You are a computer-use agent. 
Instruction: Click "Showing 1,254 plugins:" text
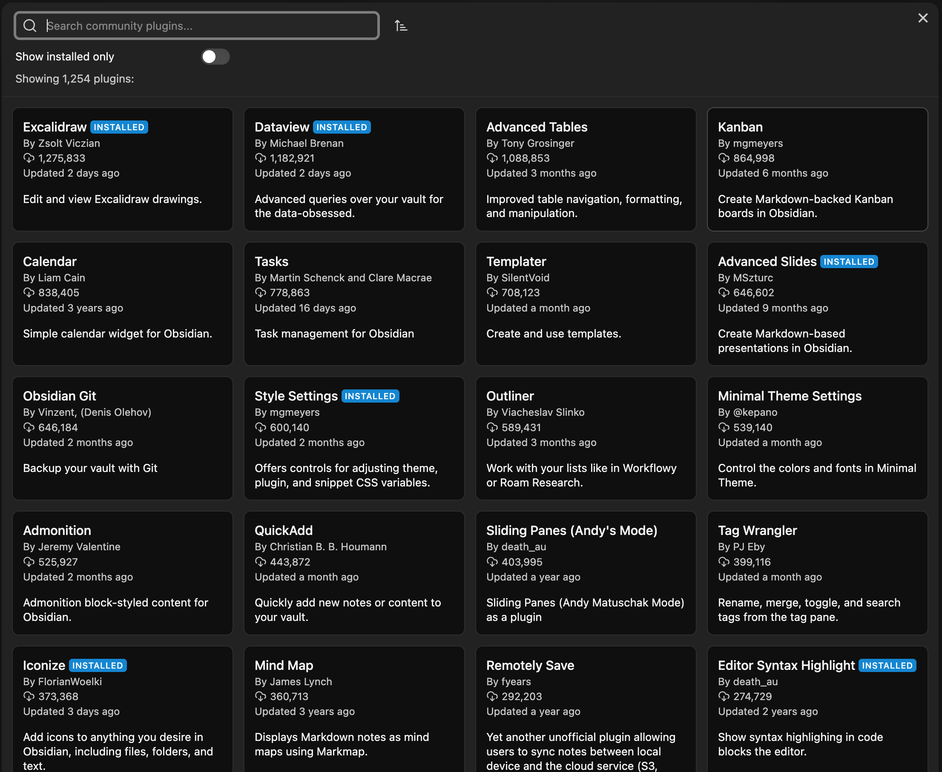coord(75,79)
